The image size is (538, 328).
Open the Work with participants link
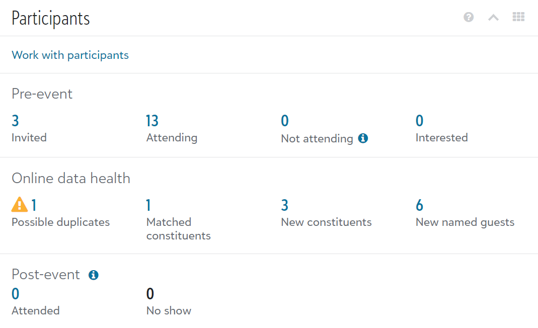(x=70, y=55)
